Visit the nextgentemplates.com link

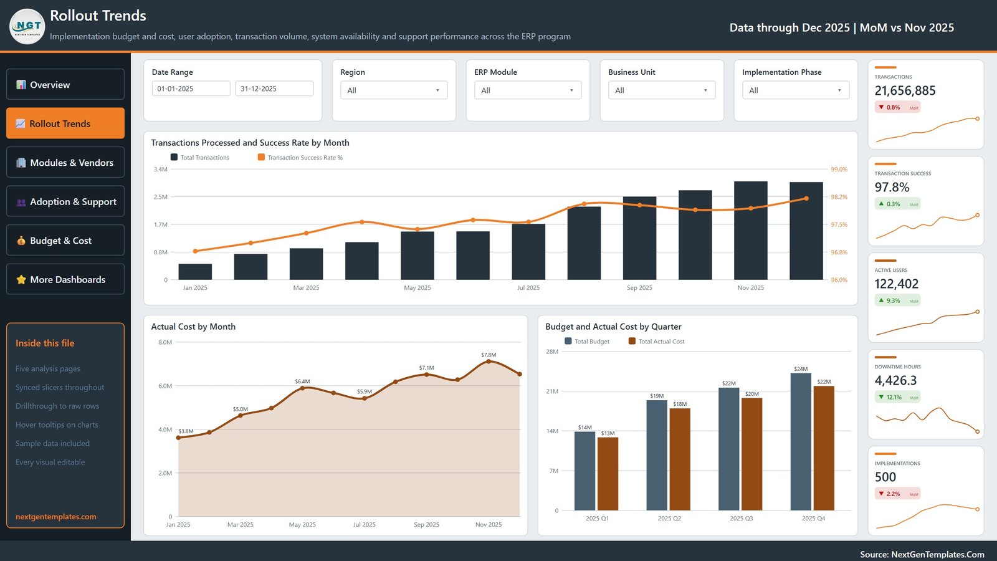pyautogui.click(x=56, y=517)
